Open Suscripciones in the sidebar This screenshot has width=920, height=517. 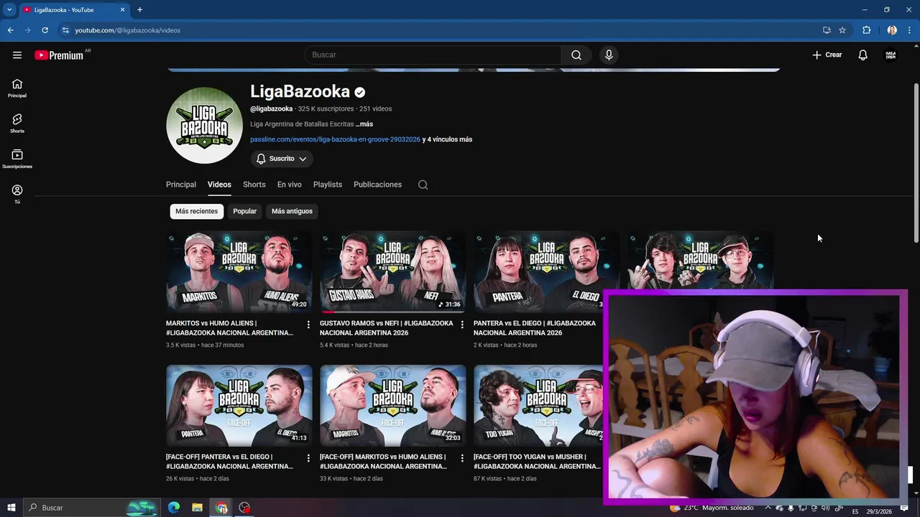tap(17, 159)
